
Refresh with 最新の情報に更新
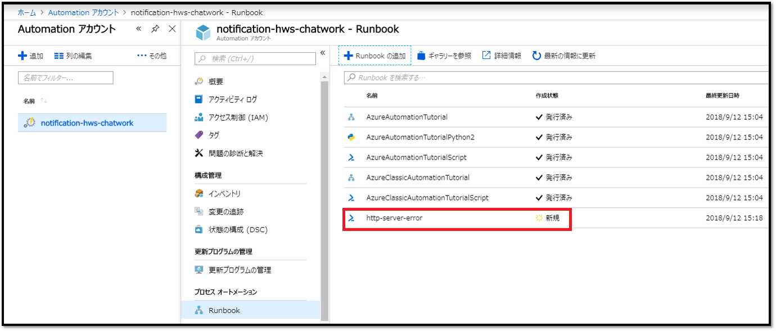(x=563, y=56)
